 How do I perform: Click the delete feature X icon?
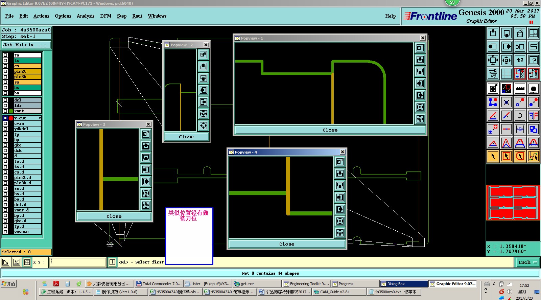[x=507, y=102]
